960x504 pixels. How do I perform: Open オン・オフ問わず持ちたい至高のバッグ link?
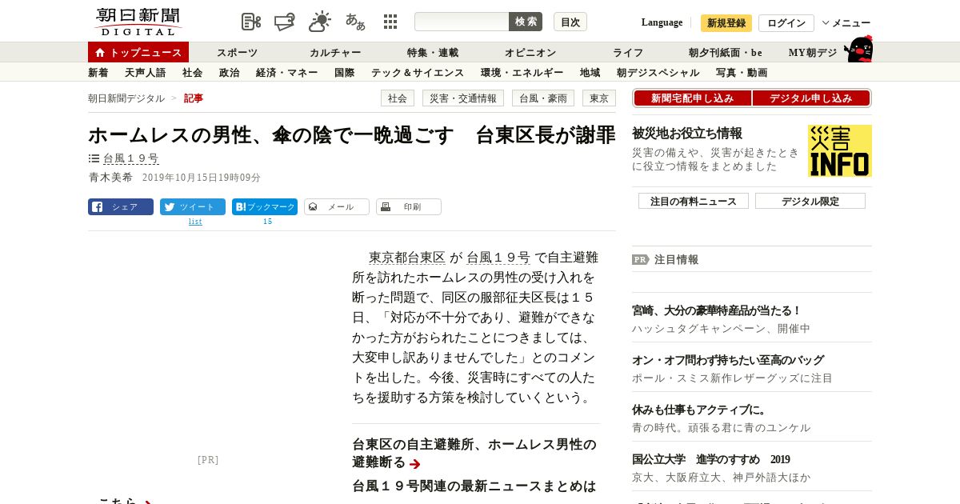tap(728, 360)
